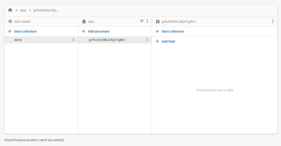The height and width of the screenshot is (146, 281).
Task: Open the data collection overflow menu
Action: coord(147,21)
